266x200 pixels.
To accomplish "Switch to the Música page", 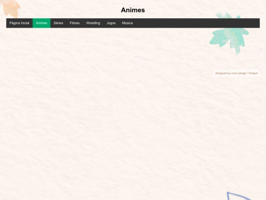I will [127, 23].
